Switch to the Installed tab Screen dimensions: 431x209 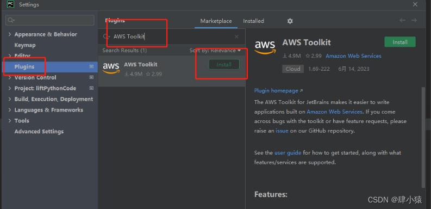tap(253, 21)
